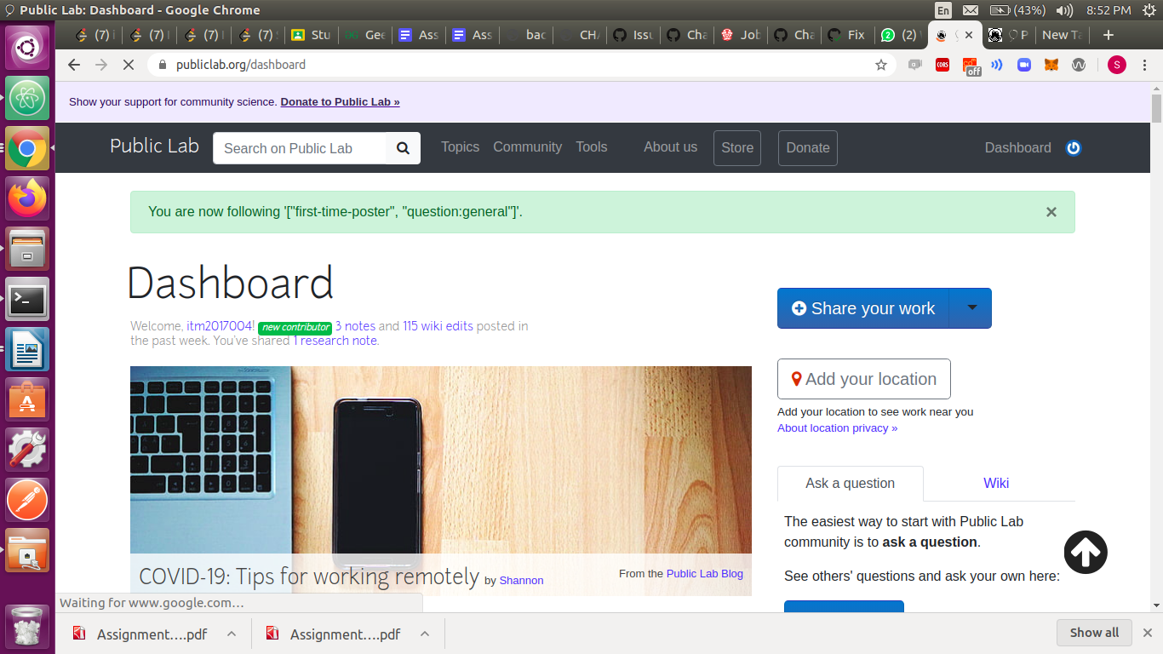Open the About us menu

pyautogui.click(x=670, y=147)
